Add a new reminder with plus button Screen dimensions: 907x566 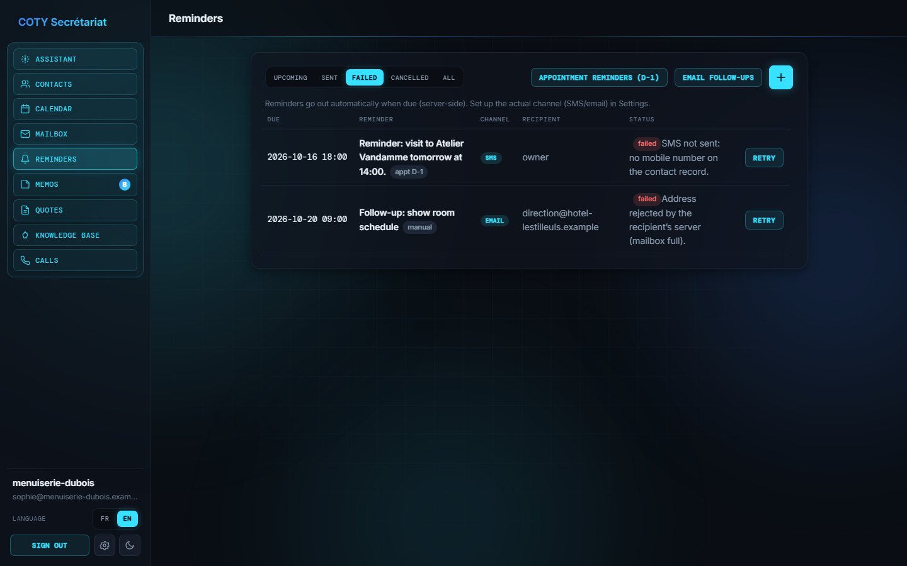781,77
